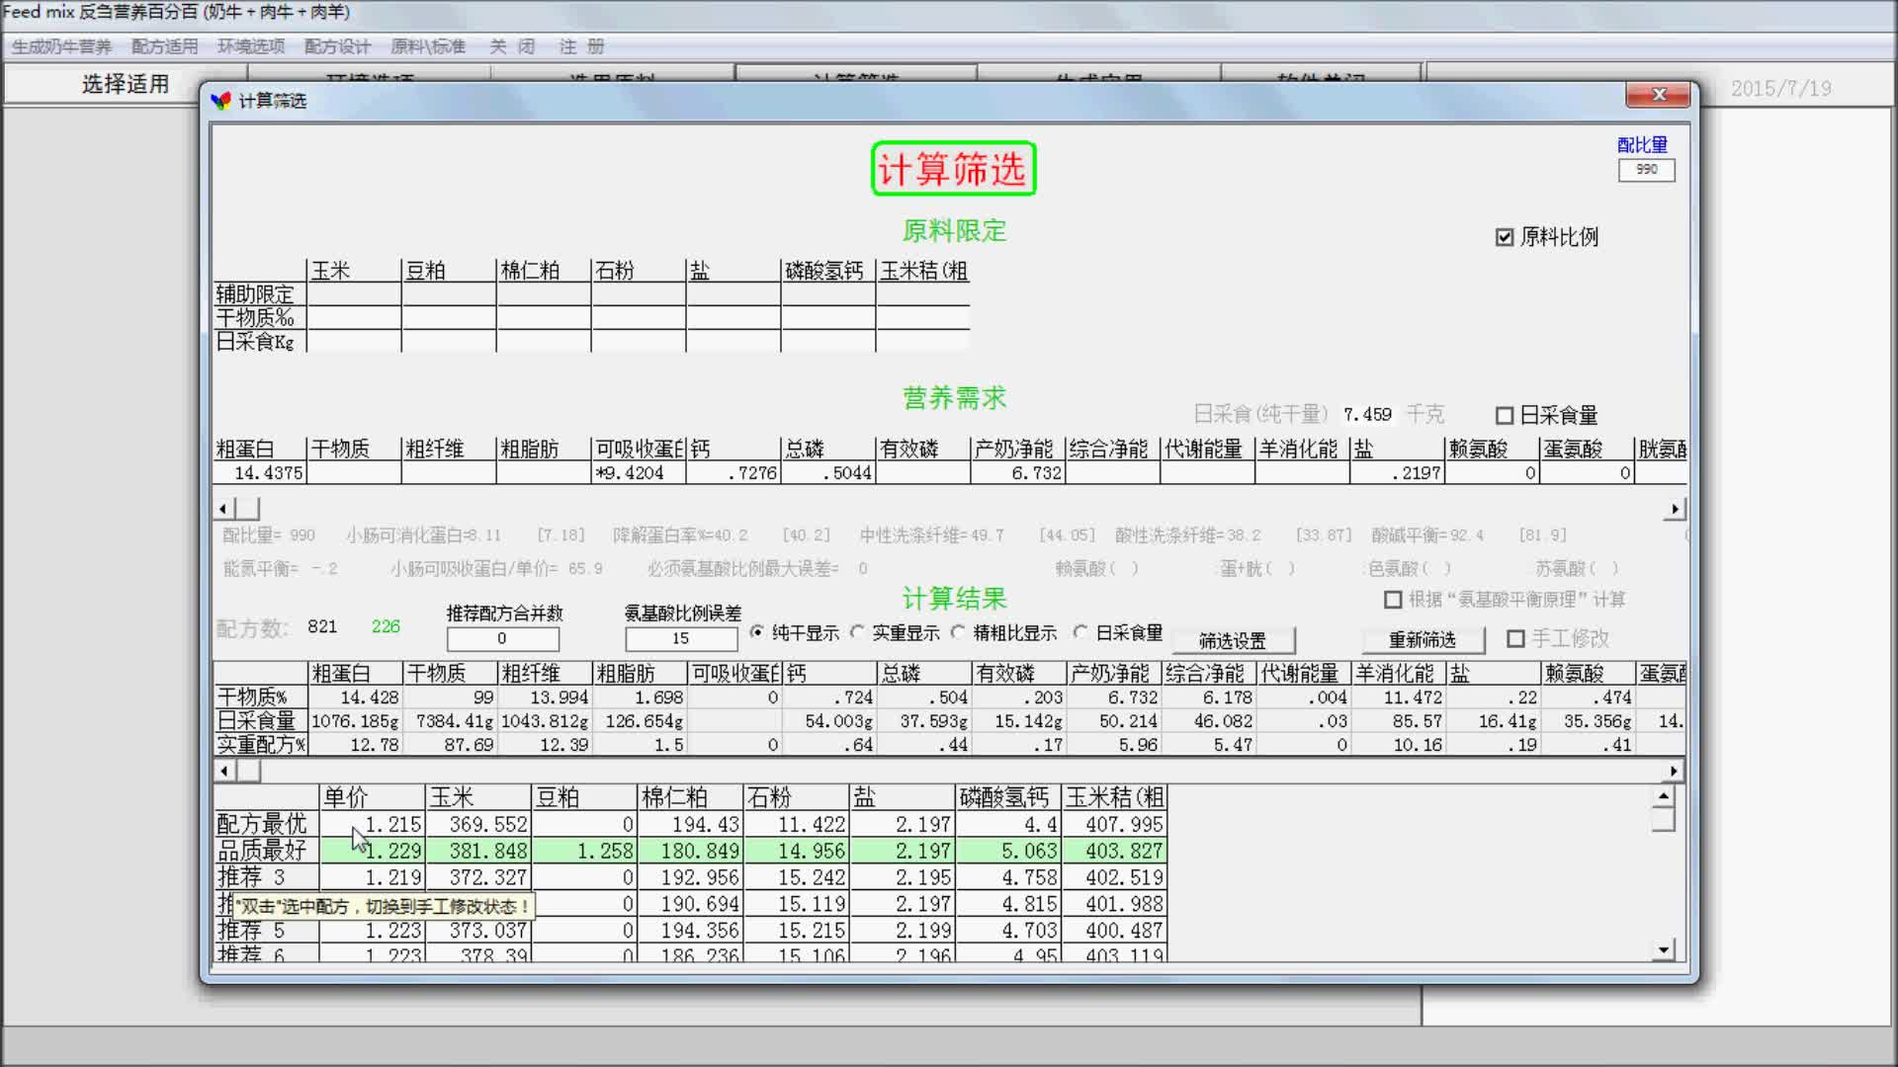Click right arrow of nutrition requirements scrollbar

coord(1674,509)
